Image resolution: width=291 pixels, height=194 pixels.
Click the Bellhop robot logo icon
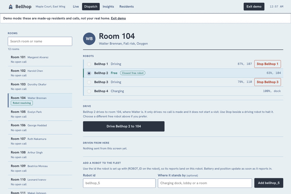click(10, 7)
